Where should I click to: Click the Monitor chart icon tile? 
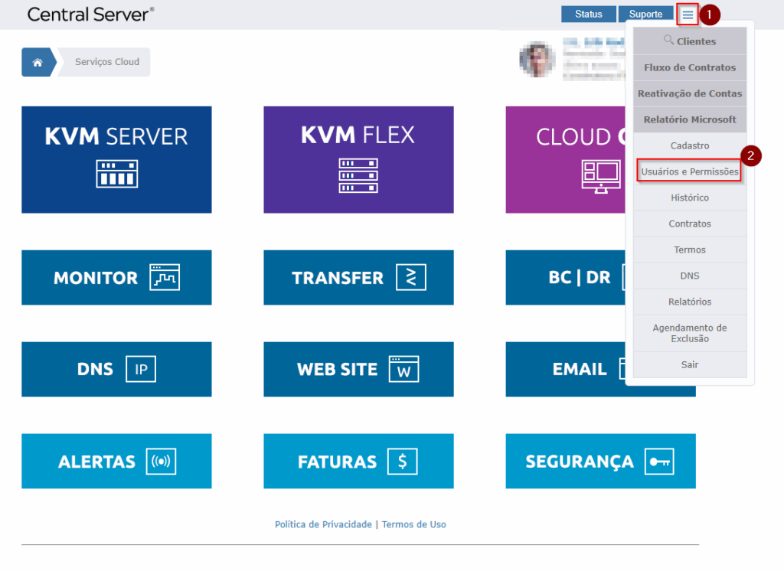116,278
